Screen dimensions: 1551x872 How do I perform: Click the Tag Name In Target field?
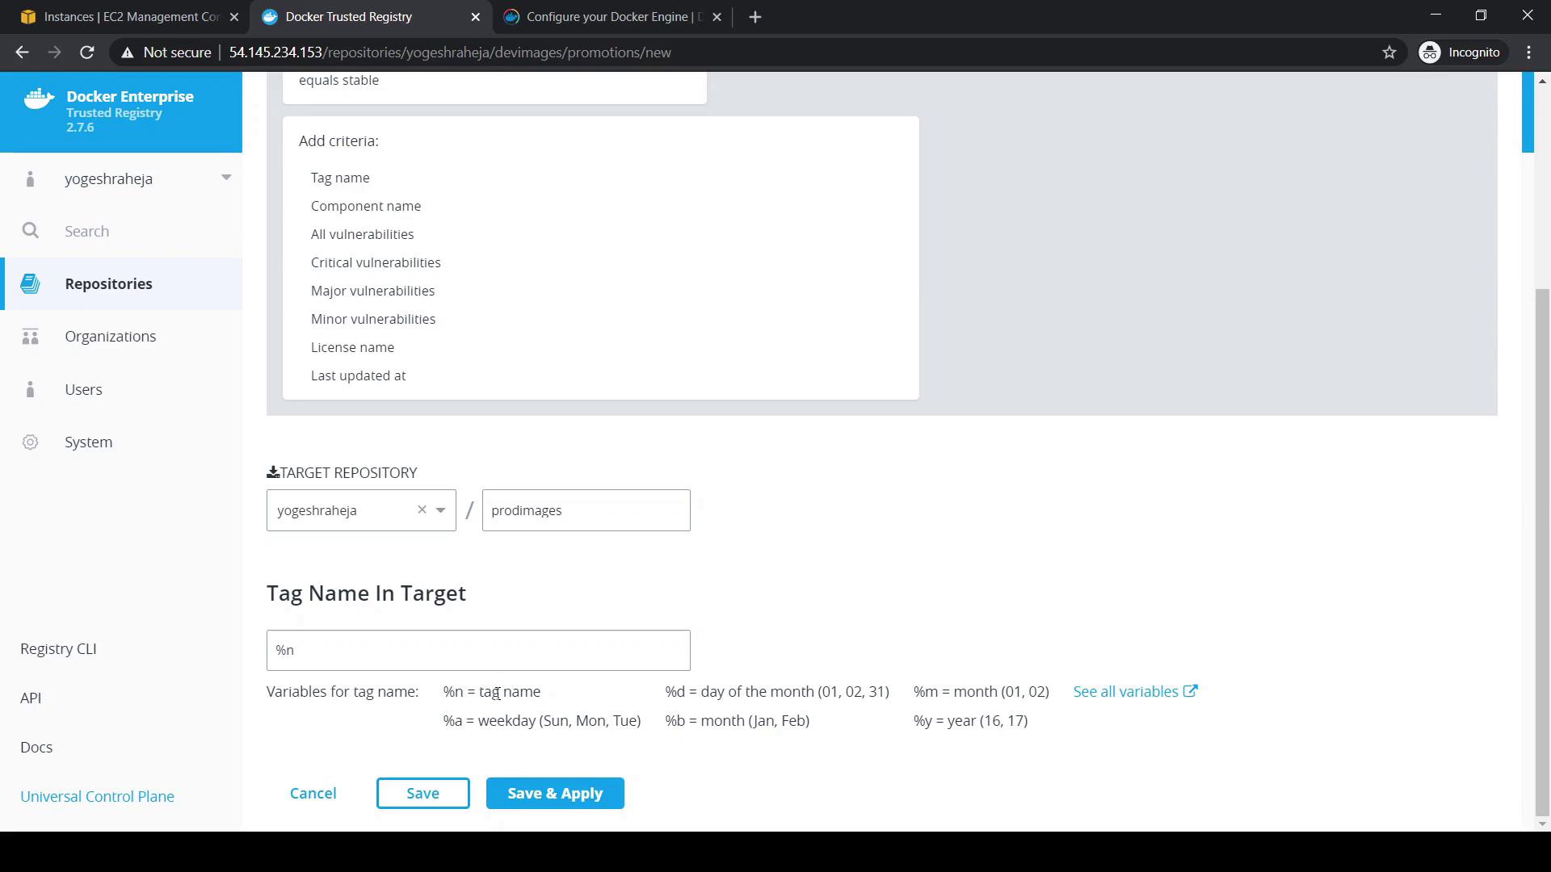[x=478, y=650]
